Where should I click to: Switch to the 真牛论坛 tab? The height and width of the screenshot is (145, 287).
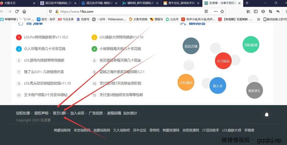pos(182,3)
